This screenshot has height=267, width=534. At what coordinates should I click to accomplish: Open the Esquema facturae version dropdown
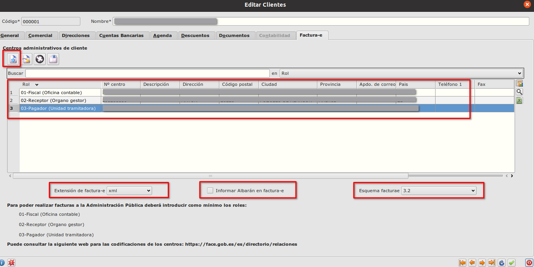(439, 191)
